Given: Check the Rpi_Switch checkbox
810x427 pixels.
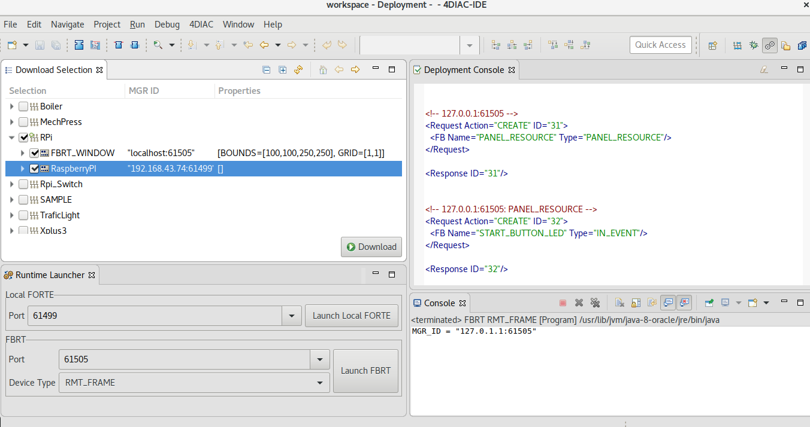Looking at the screenshot, I should point(23,184).
